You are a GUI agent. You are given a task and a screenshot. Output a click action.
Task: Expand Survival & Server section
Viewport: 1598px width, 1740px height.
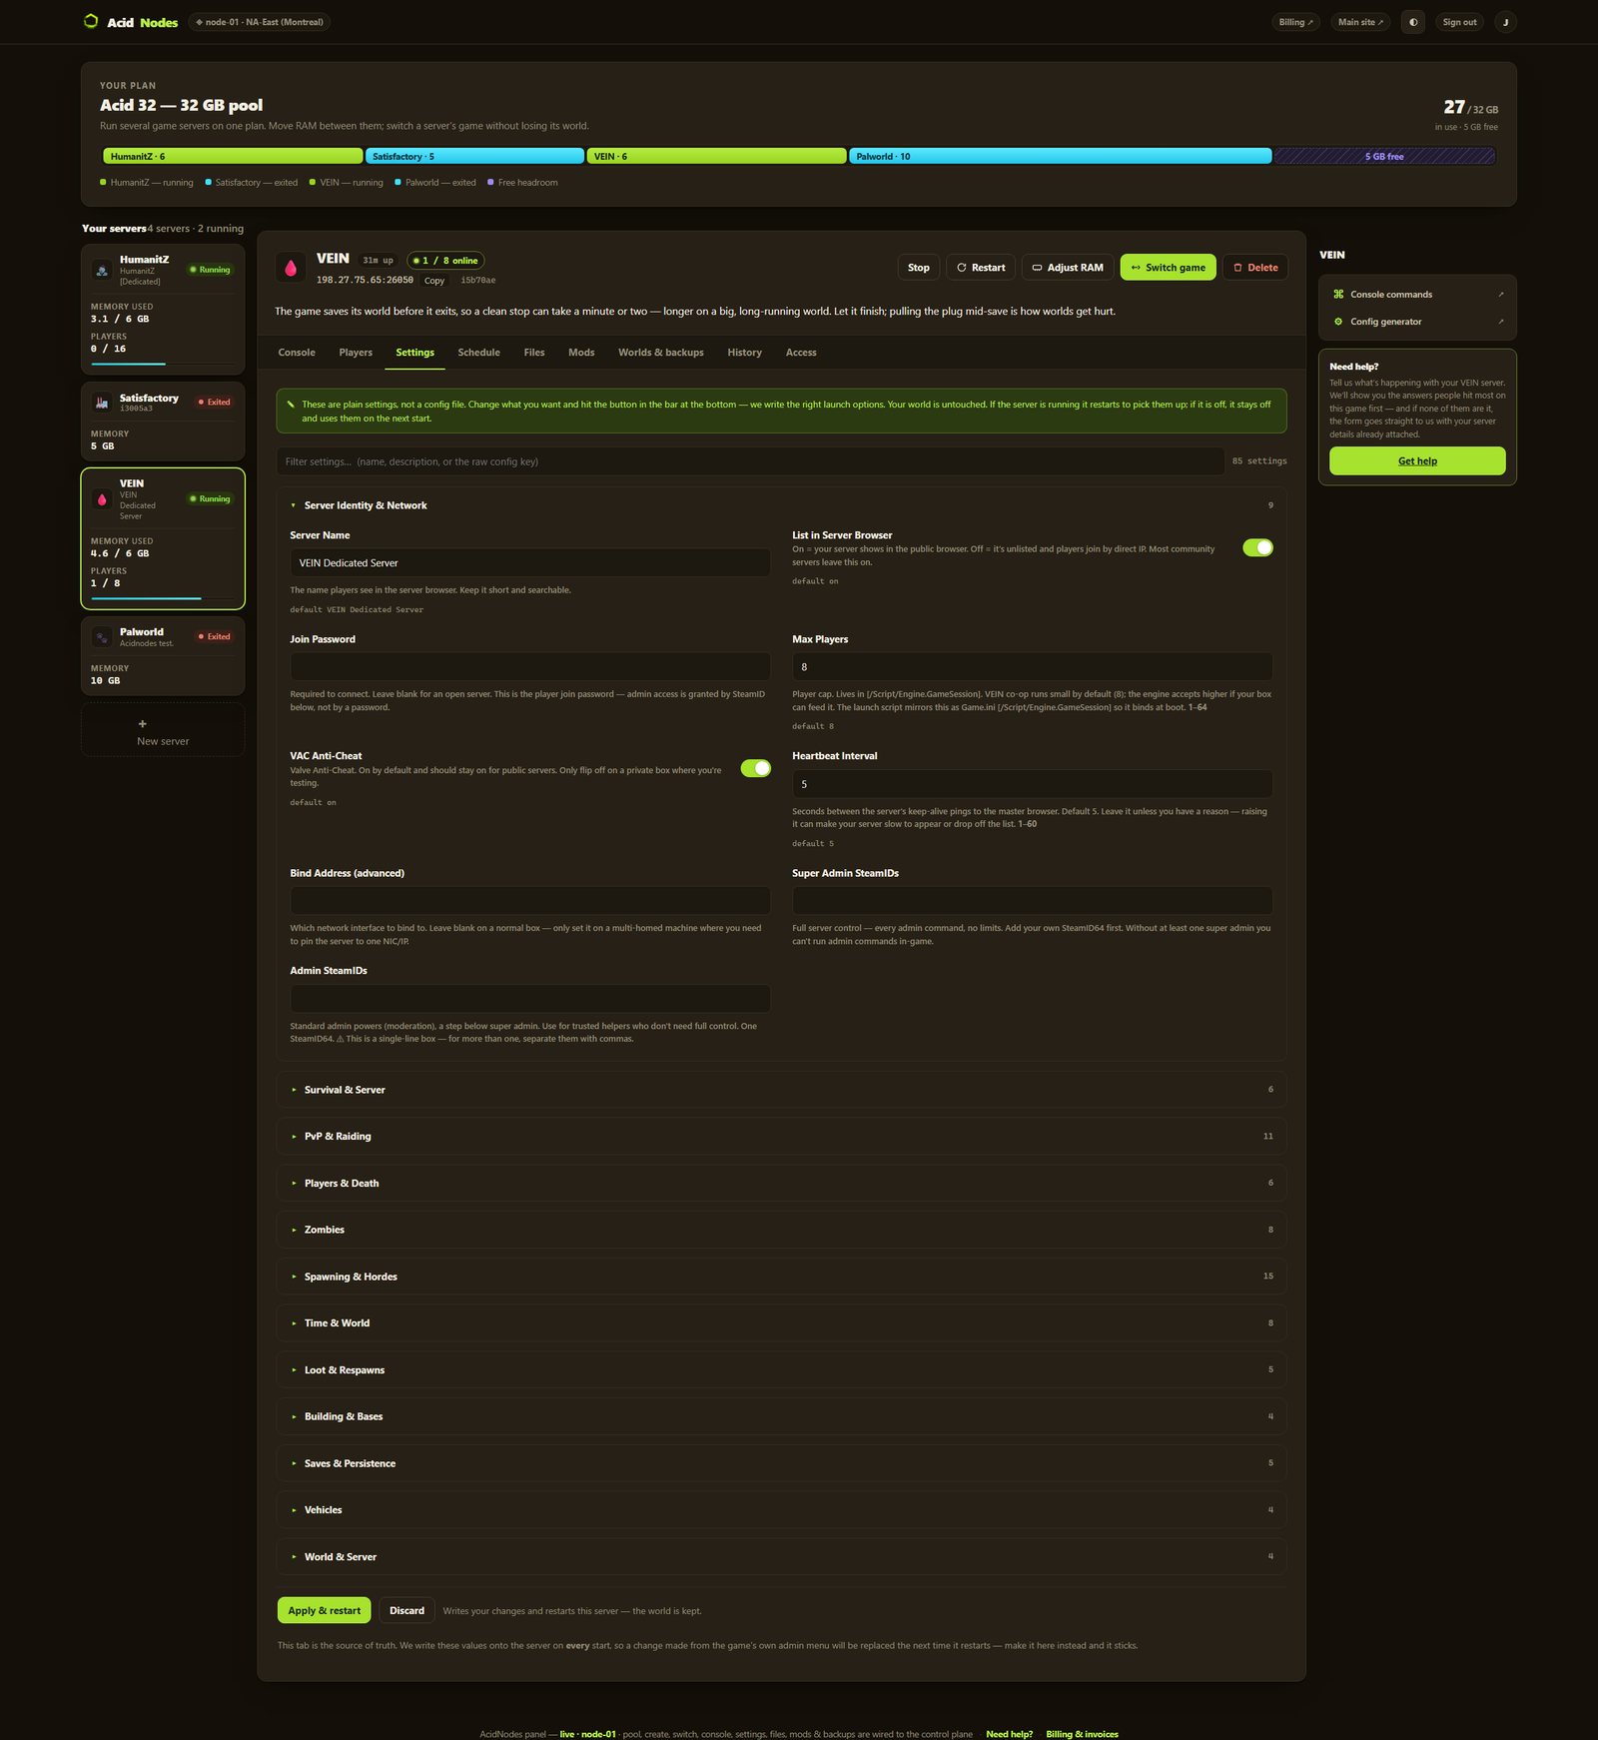click(x=781, y=1090)
